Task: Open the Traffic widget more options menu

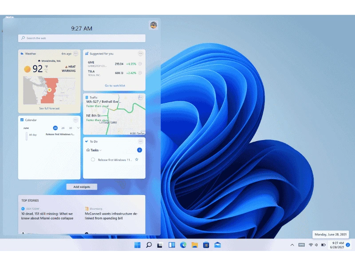Action: tap(141, 97)
